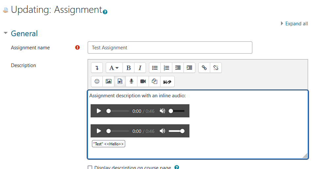Click first audio 0:00 / 0:46 time display

144,111
